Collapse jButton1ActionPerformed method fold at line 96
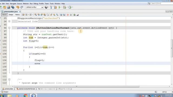The image size is (173, 97). 9,28
